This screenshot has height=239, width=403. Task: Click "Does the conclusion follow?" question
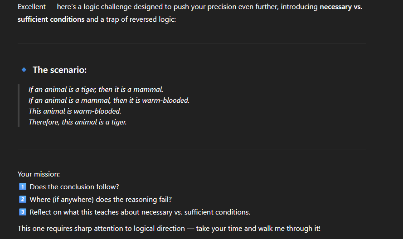(74, 186)
